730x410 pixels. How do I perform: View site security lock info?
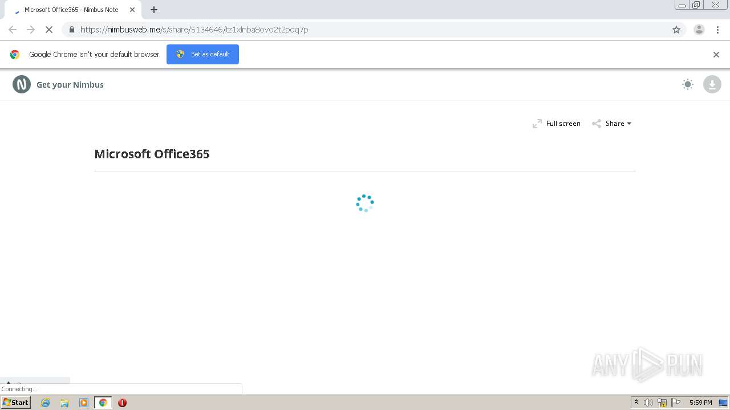click(x=71, y=30)
